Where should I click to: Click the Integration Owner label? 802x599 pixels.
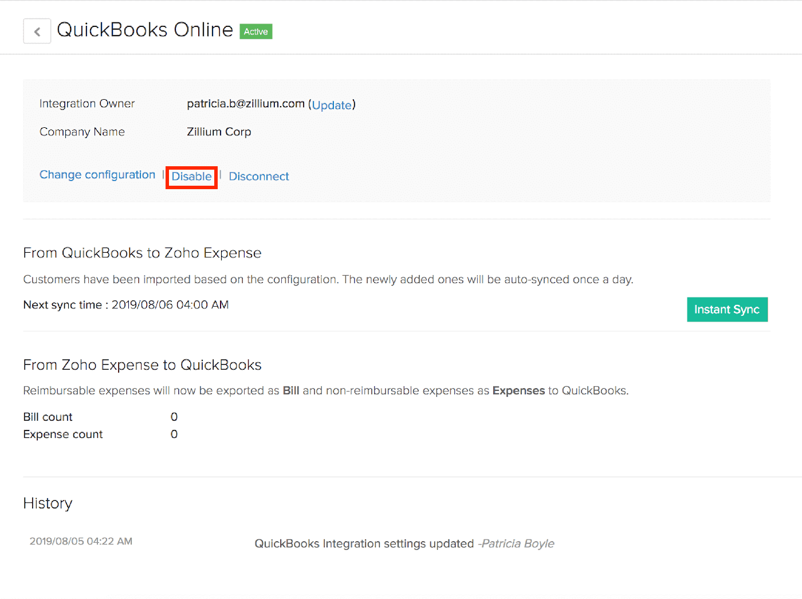pos(87,104)
